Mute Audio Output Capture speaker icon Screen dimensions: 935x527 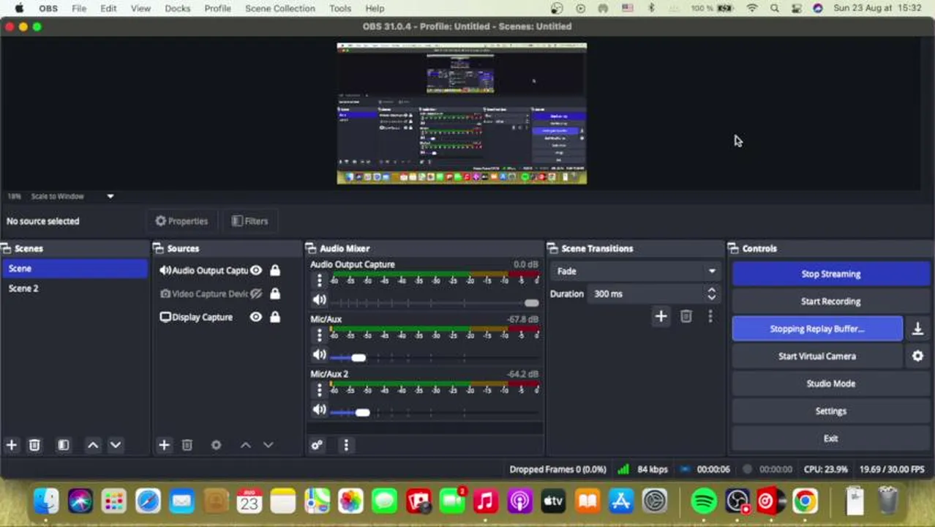320,299
